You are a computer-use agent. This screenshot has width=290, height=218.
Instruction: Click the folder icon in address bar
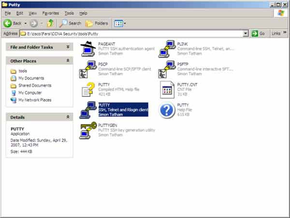23,33
